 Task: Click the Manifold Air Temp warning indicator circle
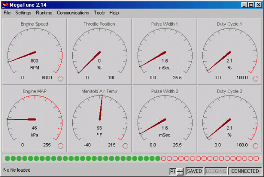click(x=125, y=146)
